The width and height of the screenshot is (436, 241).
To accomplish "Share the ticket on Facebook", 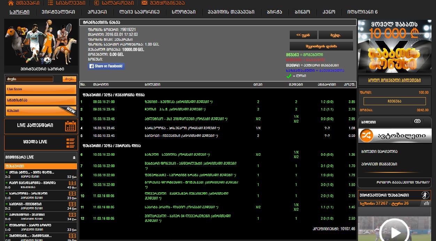I will point(106,66).
